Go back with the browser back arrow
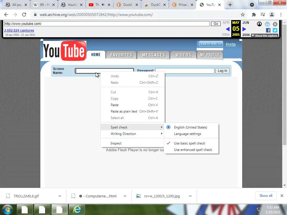The width and height of the screenshot is (287, 215). coord(6,15)
